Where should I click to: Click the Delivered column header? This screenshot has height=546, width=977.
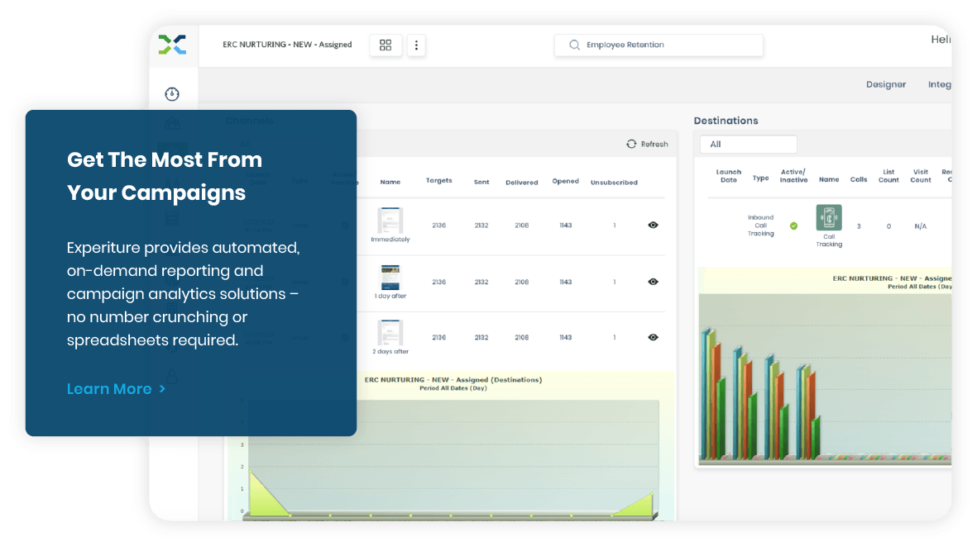pos(521,183)
